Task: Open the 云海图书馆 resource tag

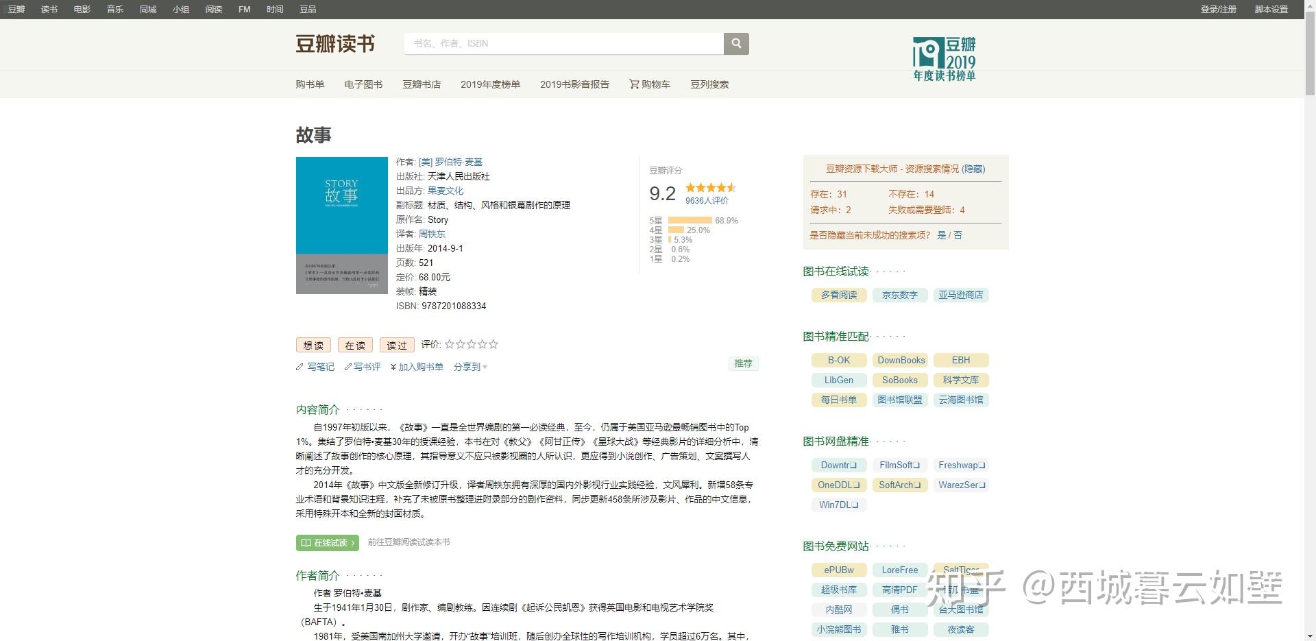Action: [x=961, y=400]
